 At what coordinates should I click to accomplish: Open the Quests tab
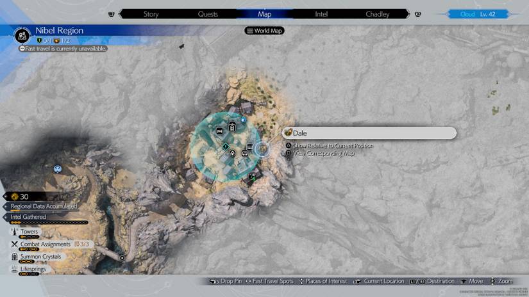[208, 13]
